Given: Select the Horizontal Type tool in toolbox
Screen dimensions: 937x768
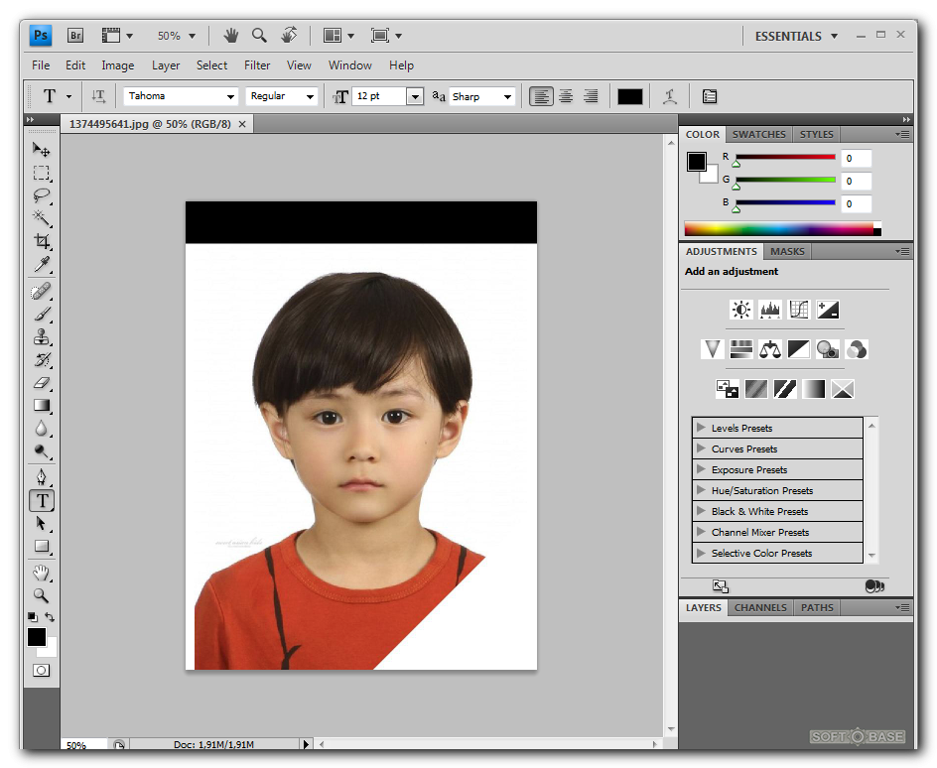Looking at the screenshot, I should point(42,500).
